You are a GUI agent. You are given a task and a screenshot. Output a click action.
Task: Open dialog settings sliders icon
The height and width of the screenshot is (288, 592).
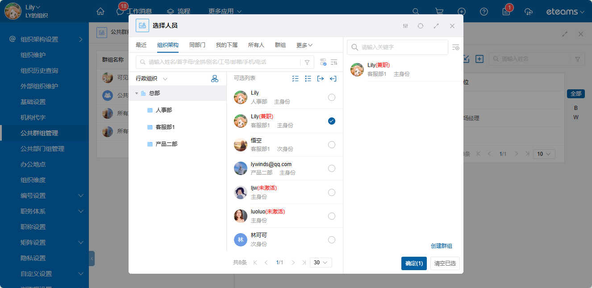(405, 26)
